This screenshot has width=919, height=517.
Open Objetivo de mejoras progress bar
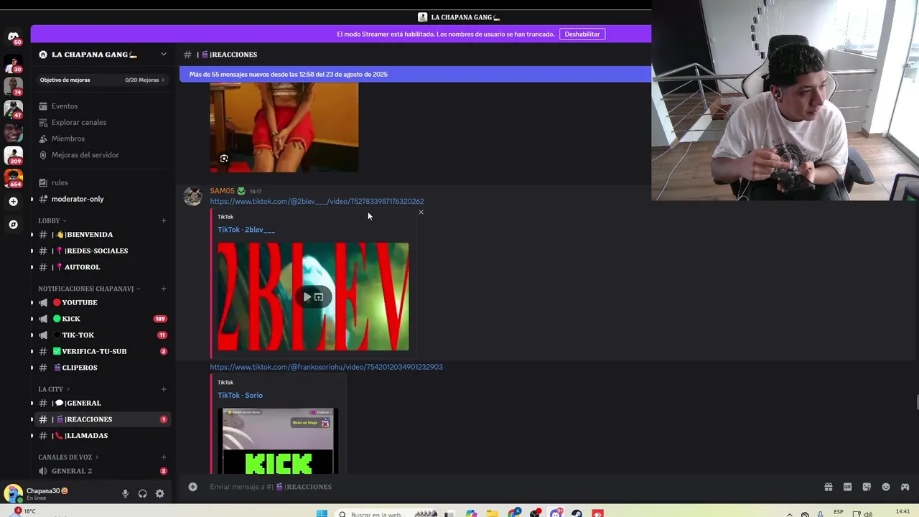point(101,80)
